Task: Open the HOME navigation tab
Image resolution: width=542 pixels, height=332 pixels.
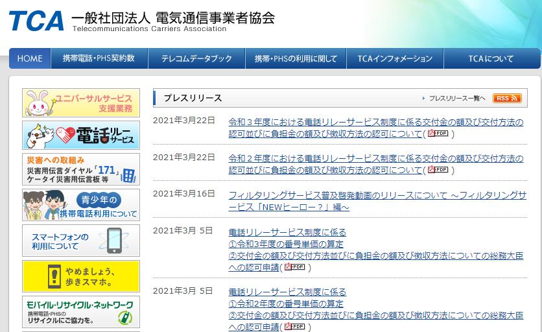Action: [x=30, y=58]
